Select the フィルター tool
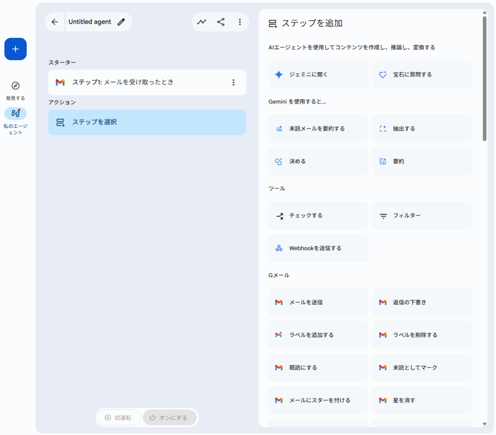Screen dimensions: 496x435 pyautogui.click(x=422, y=216)
